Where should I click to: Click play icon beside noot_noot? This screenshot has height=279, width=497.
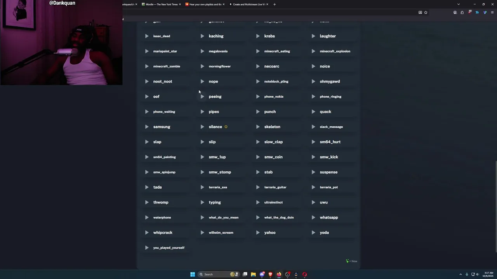(147, 81)
